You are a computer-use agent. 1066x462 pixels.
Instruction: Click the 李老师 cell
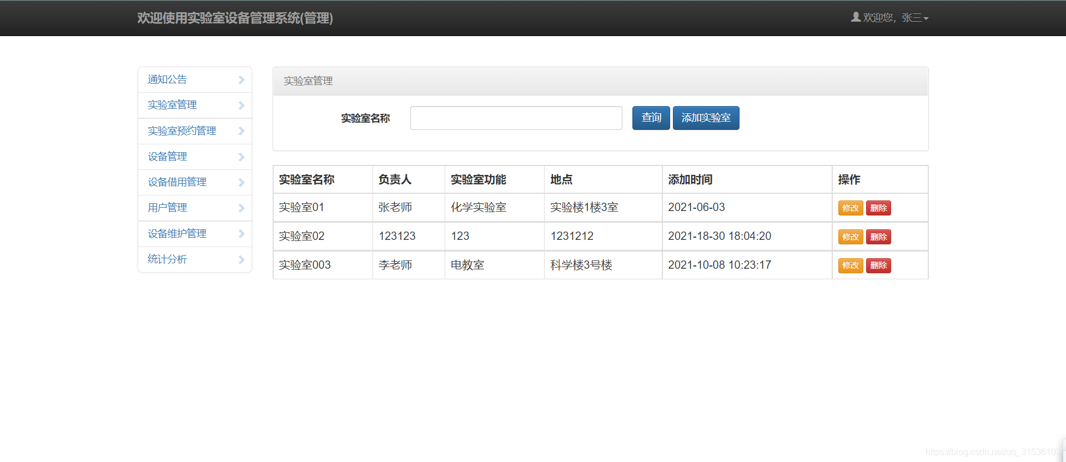409,265
